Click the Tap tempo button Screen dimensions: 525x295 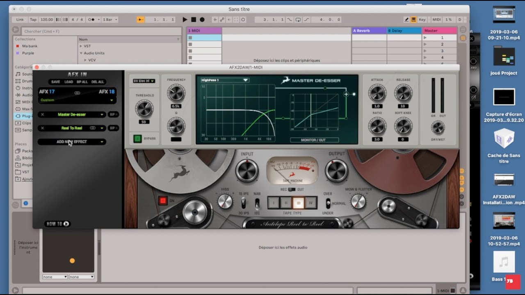[x=33, y=20]
